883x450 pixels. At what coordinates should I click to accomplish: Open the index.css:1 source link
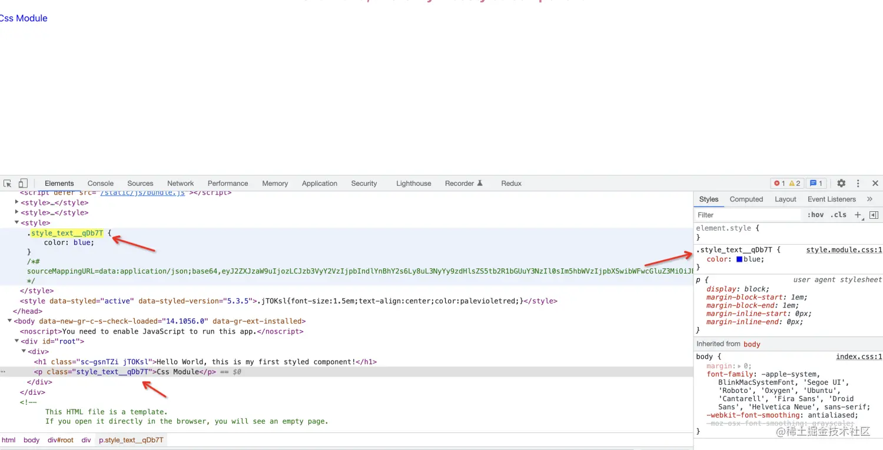tap(859, 356)
